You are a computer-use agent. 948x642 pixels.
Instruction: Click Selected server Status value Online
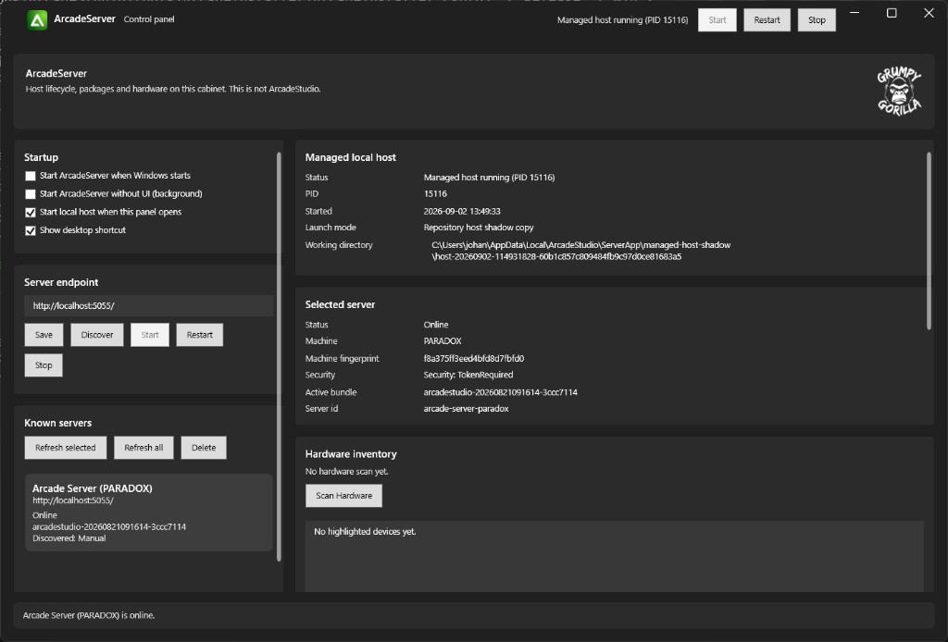point(436,325)
